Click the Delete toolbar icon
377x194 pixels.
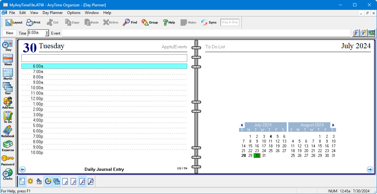111,22
